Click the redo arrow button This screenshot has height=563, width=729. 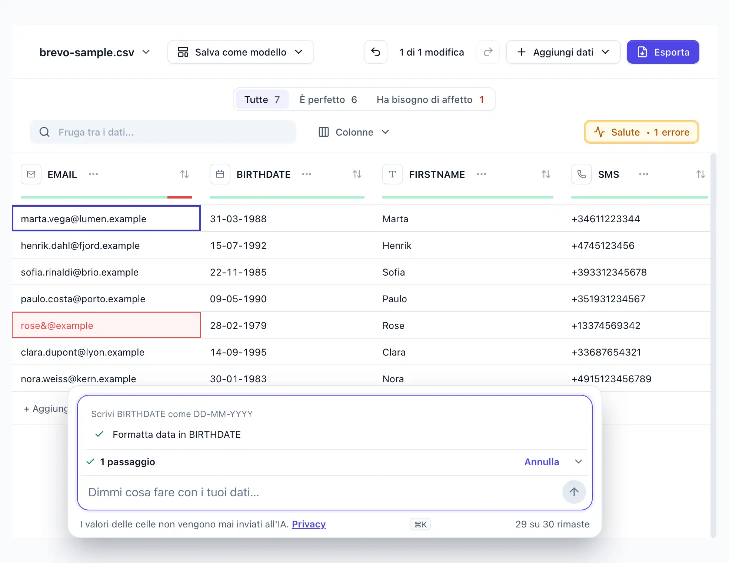[488, 52]
